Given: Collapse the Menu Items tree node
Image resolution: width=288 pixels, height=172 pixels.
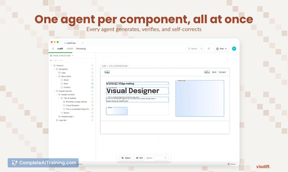Looking at the screenshot, I should 57,76.
